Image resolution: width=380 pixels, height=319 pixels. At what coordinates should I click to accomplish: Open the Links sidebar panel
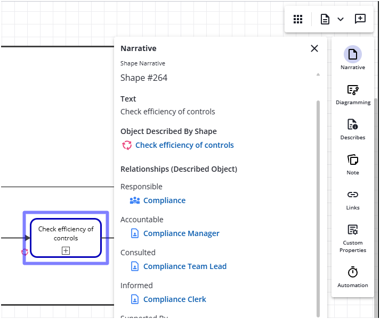tap(353, 199)
